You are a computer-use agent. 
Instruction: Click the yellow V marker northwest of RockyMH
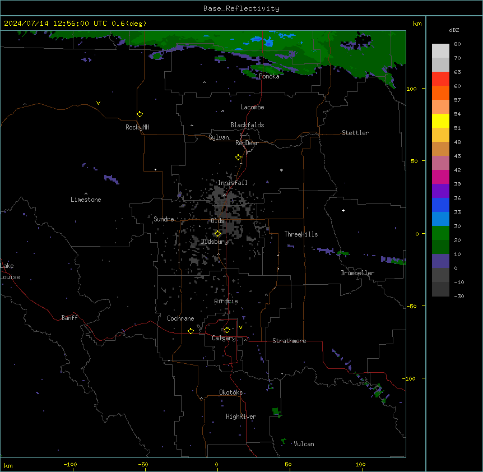pyautogui.click(x=98, y=103)
